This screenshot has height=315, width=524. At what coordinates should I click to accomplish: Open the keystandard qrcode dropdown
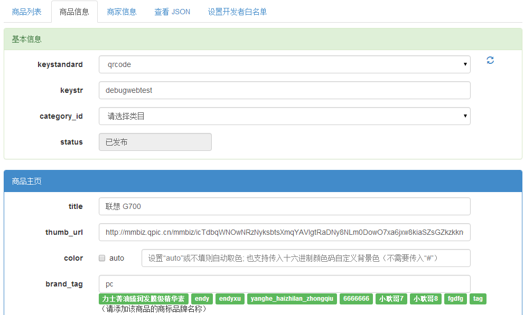tap(284, 64)
